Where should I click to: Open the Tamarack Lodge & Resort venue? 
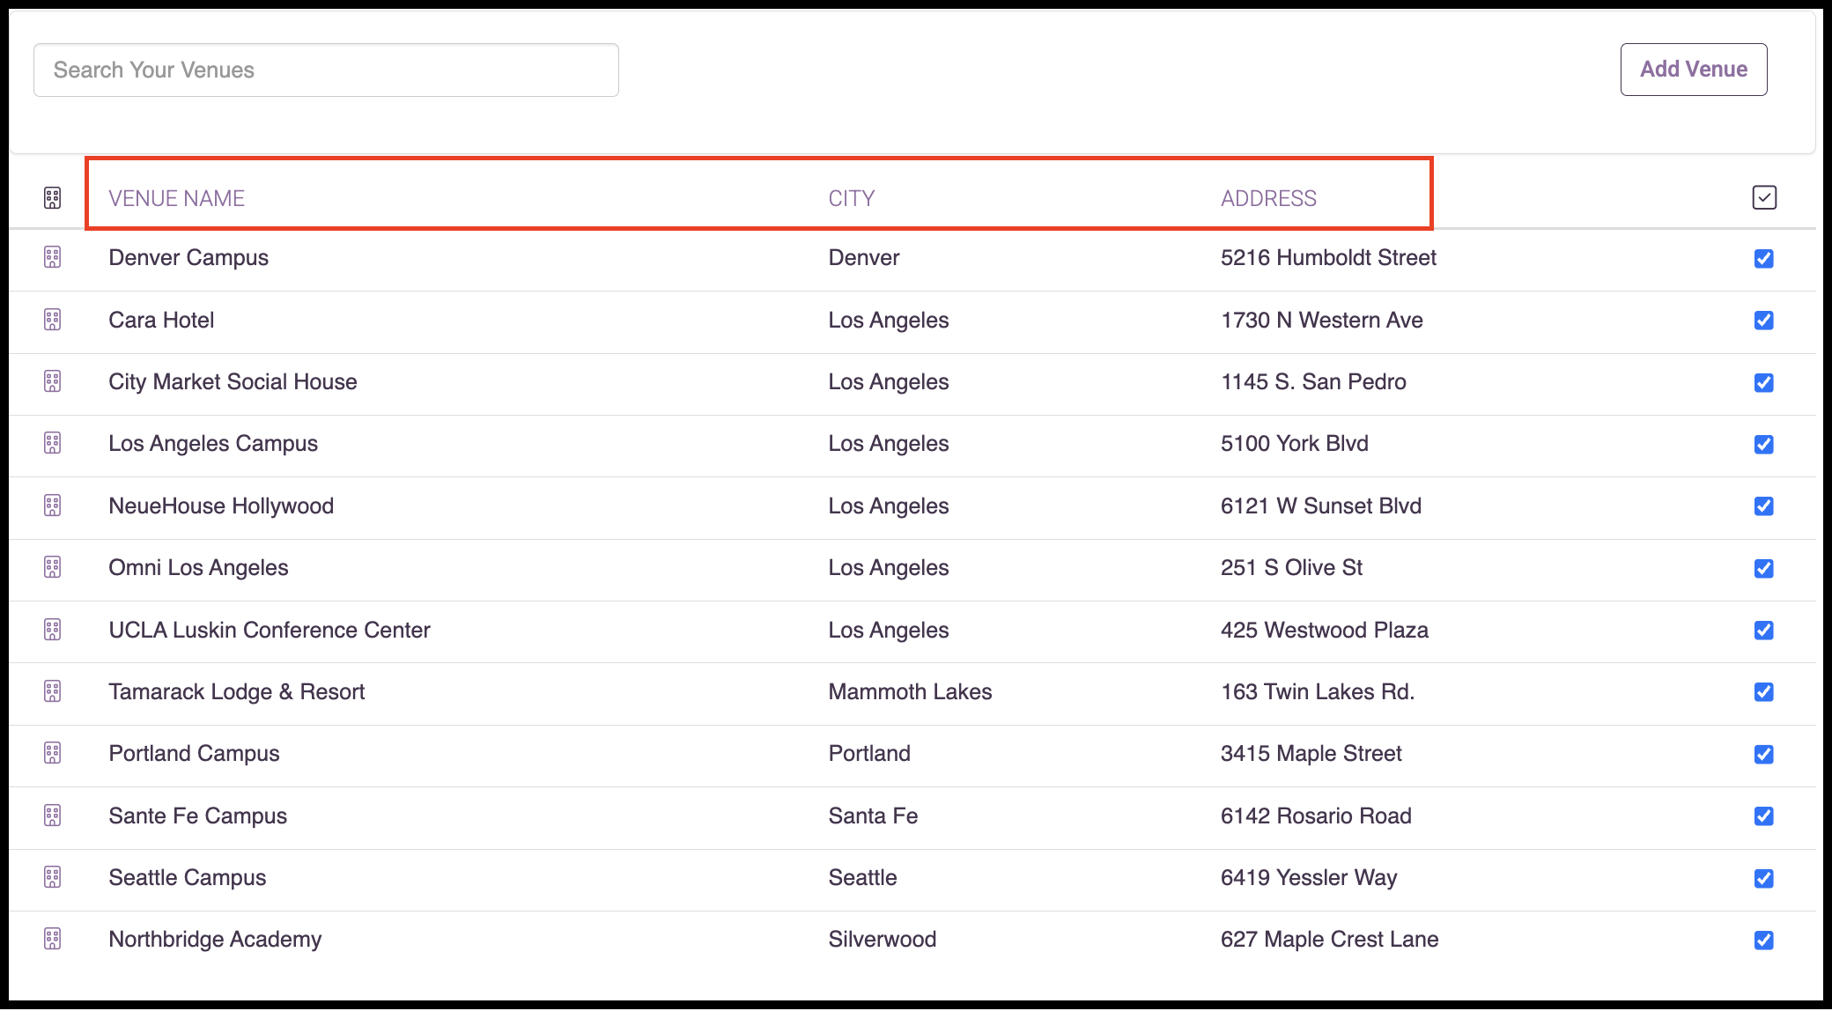pyautogui.click(x=236, y=691)
